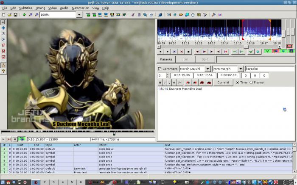Choose shadow color with fourth AB button

pos(209,83)
